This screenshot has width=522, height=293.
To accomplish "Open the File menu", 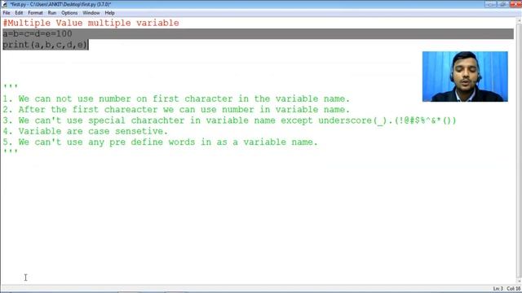I will (x=7, y=13).
